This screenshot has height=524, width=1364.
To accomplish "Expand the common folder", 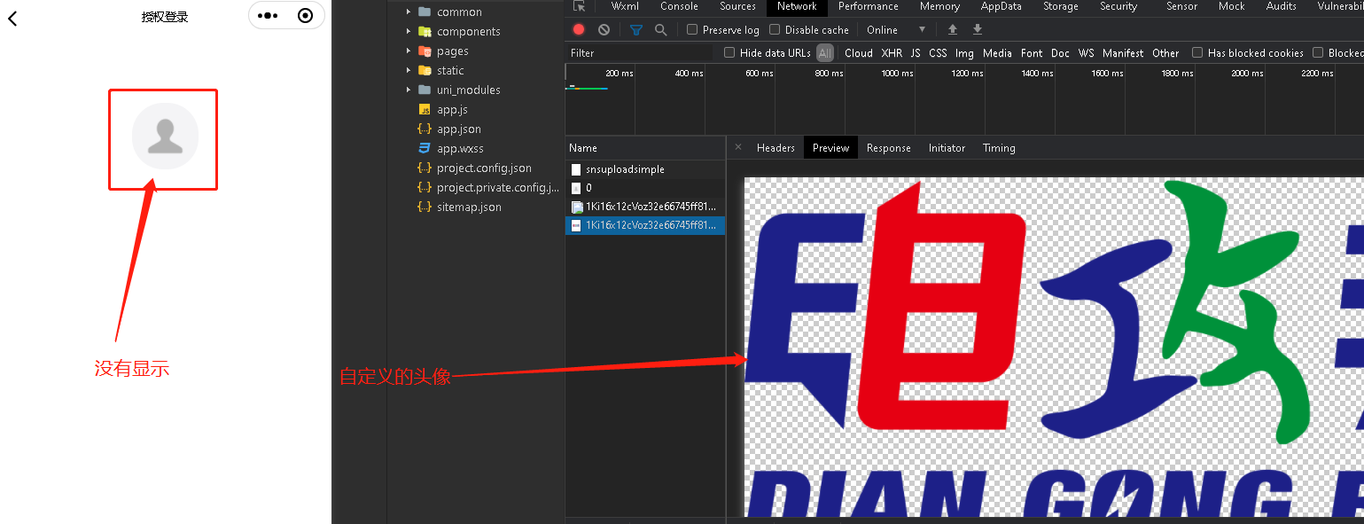I will [x=408, y=12].
